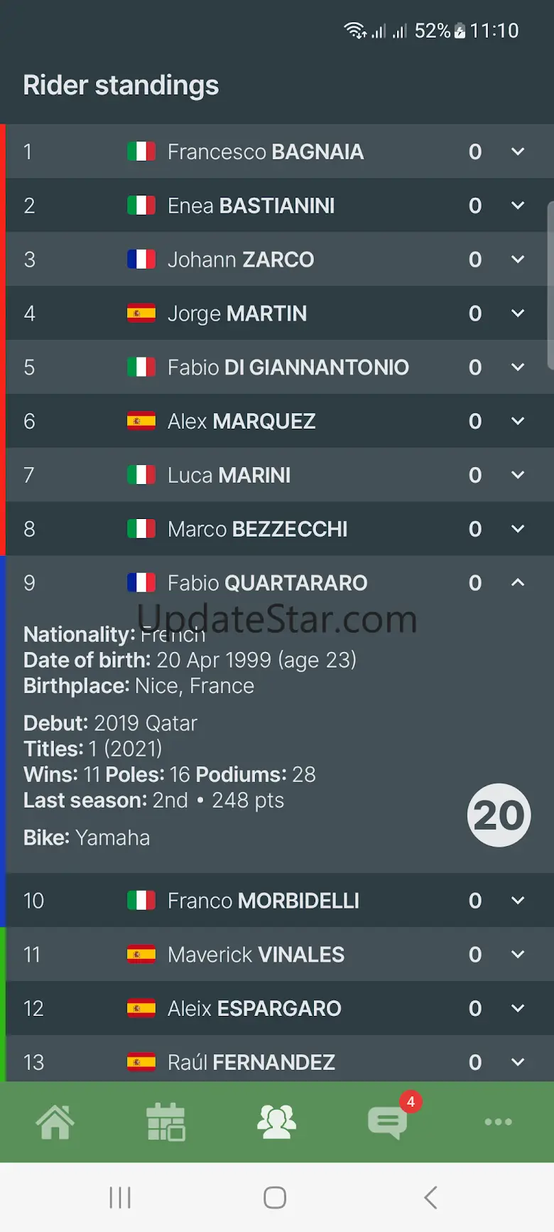This screenshot has width=554, height=1232.
Task: Click the page scrollbar on right edge
Action: 550,284
